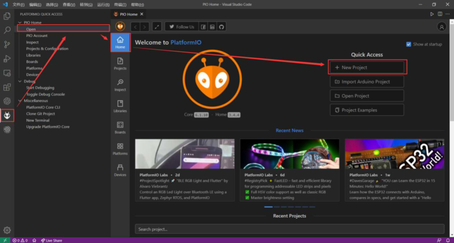Click Import Arduino Project button
This screenshot has width=454, height=243.
coord(367,82)
